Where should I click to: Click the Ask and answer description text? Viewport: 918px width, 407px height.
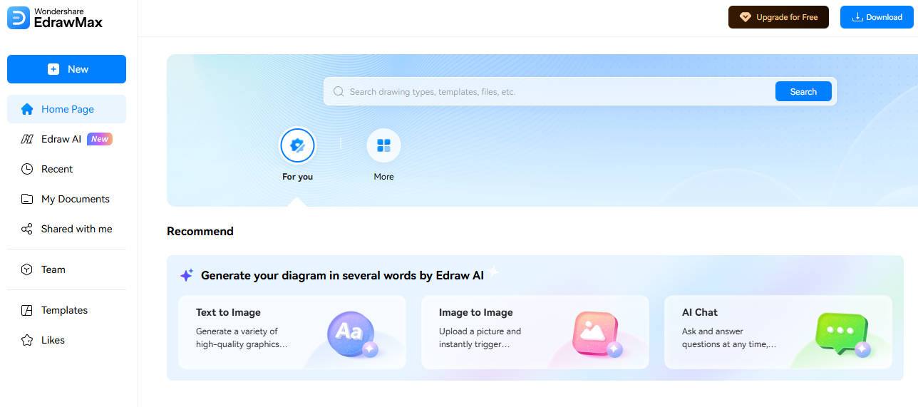coord(729,338)
